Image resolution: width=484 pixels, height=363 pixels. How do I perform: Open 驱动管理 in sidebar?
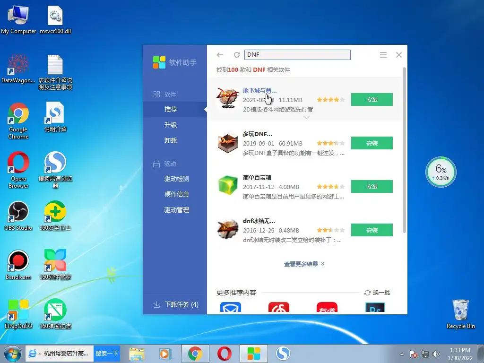click(176, 210)
